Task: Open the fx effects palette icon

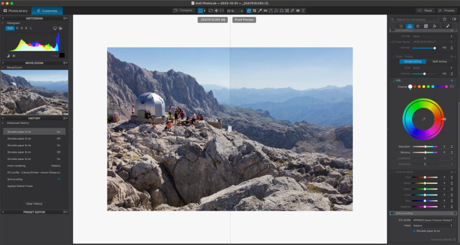Action: [434, 26]
